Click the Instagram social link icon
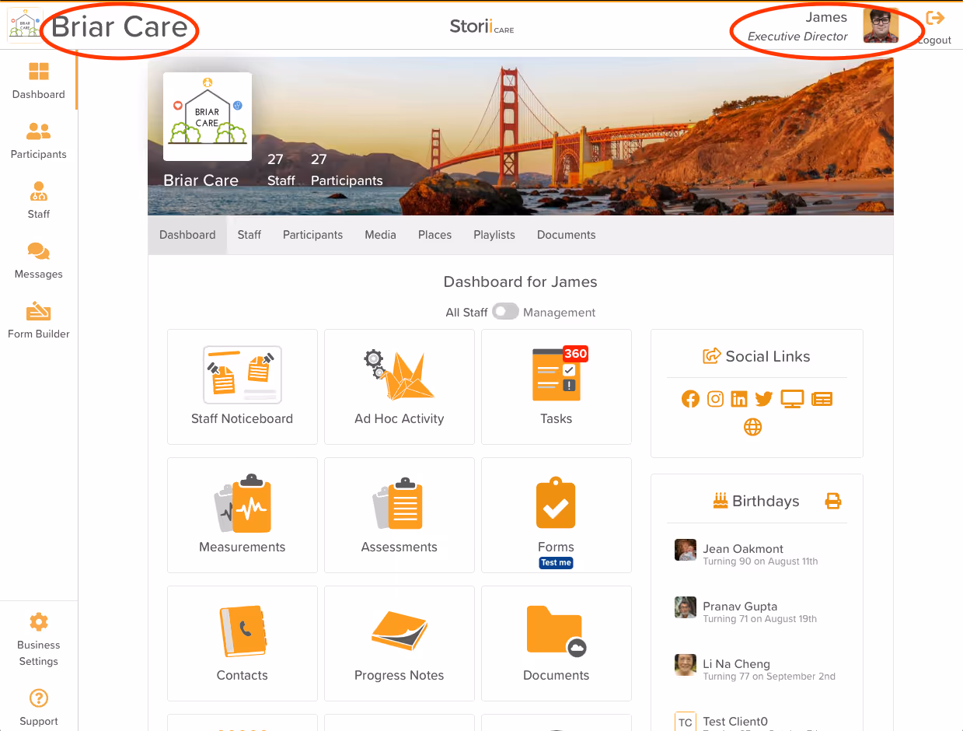The width and height of the screenshot is (963, 731). (x=715, y=399)
